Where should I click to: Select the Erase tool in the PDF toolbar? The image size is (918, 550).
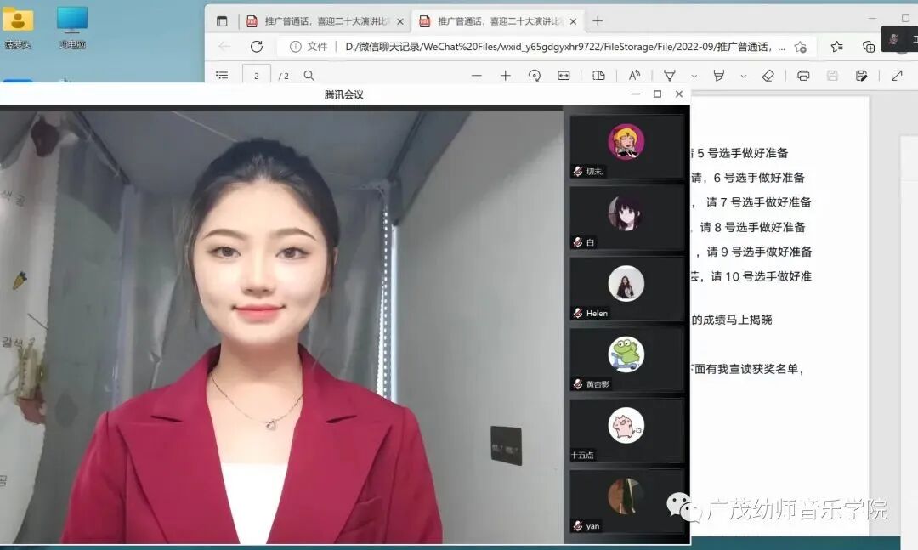(768, 76)
